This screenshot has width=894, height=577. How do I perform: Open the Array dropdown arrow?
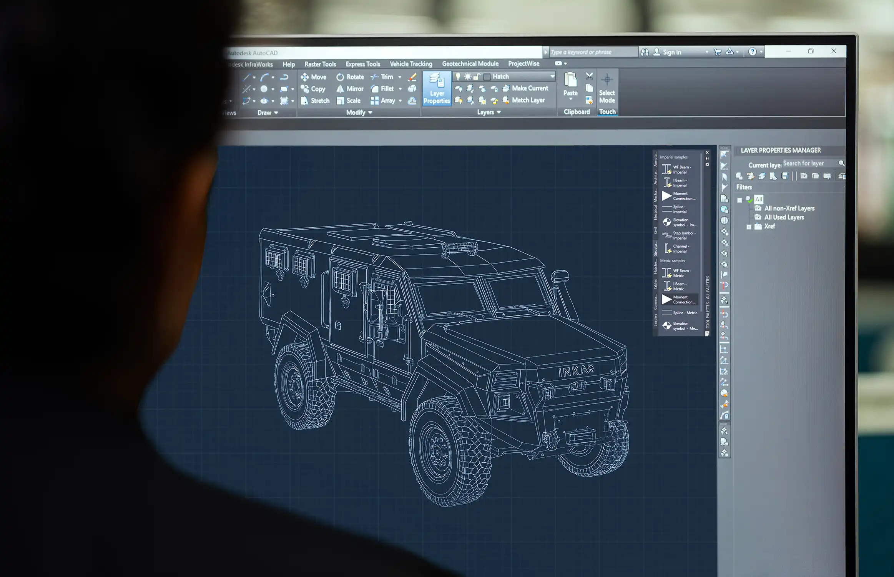point(400,101)
